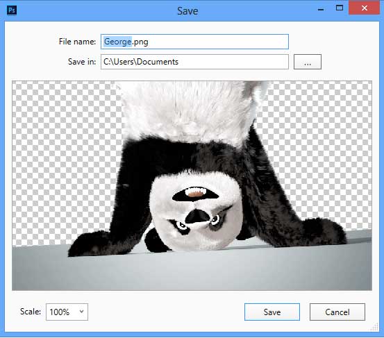This screenshot has height=338, width=384.
Task: Maximize the Save dialog window
Action: click(340, 8)
